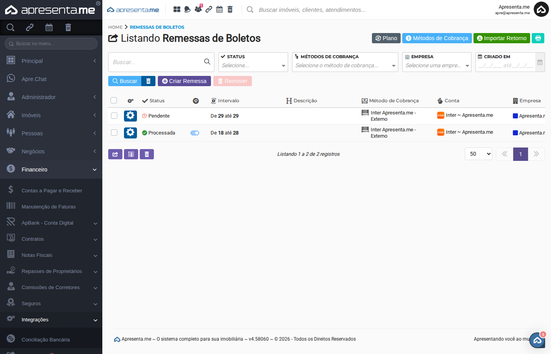The width and height of the screenshot is (551, 354).
Task: Expand the Métodos de Cobrança filter dropdown
Action: point(345,65)
